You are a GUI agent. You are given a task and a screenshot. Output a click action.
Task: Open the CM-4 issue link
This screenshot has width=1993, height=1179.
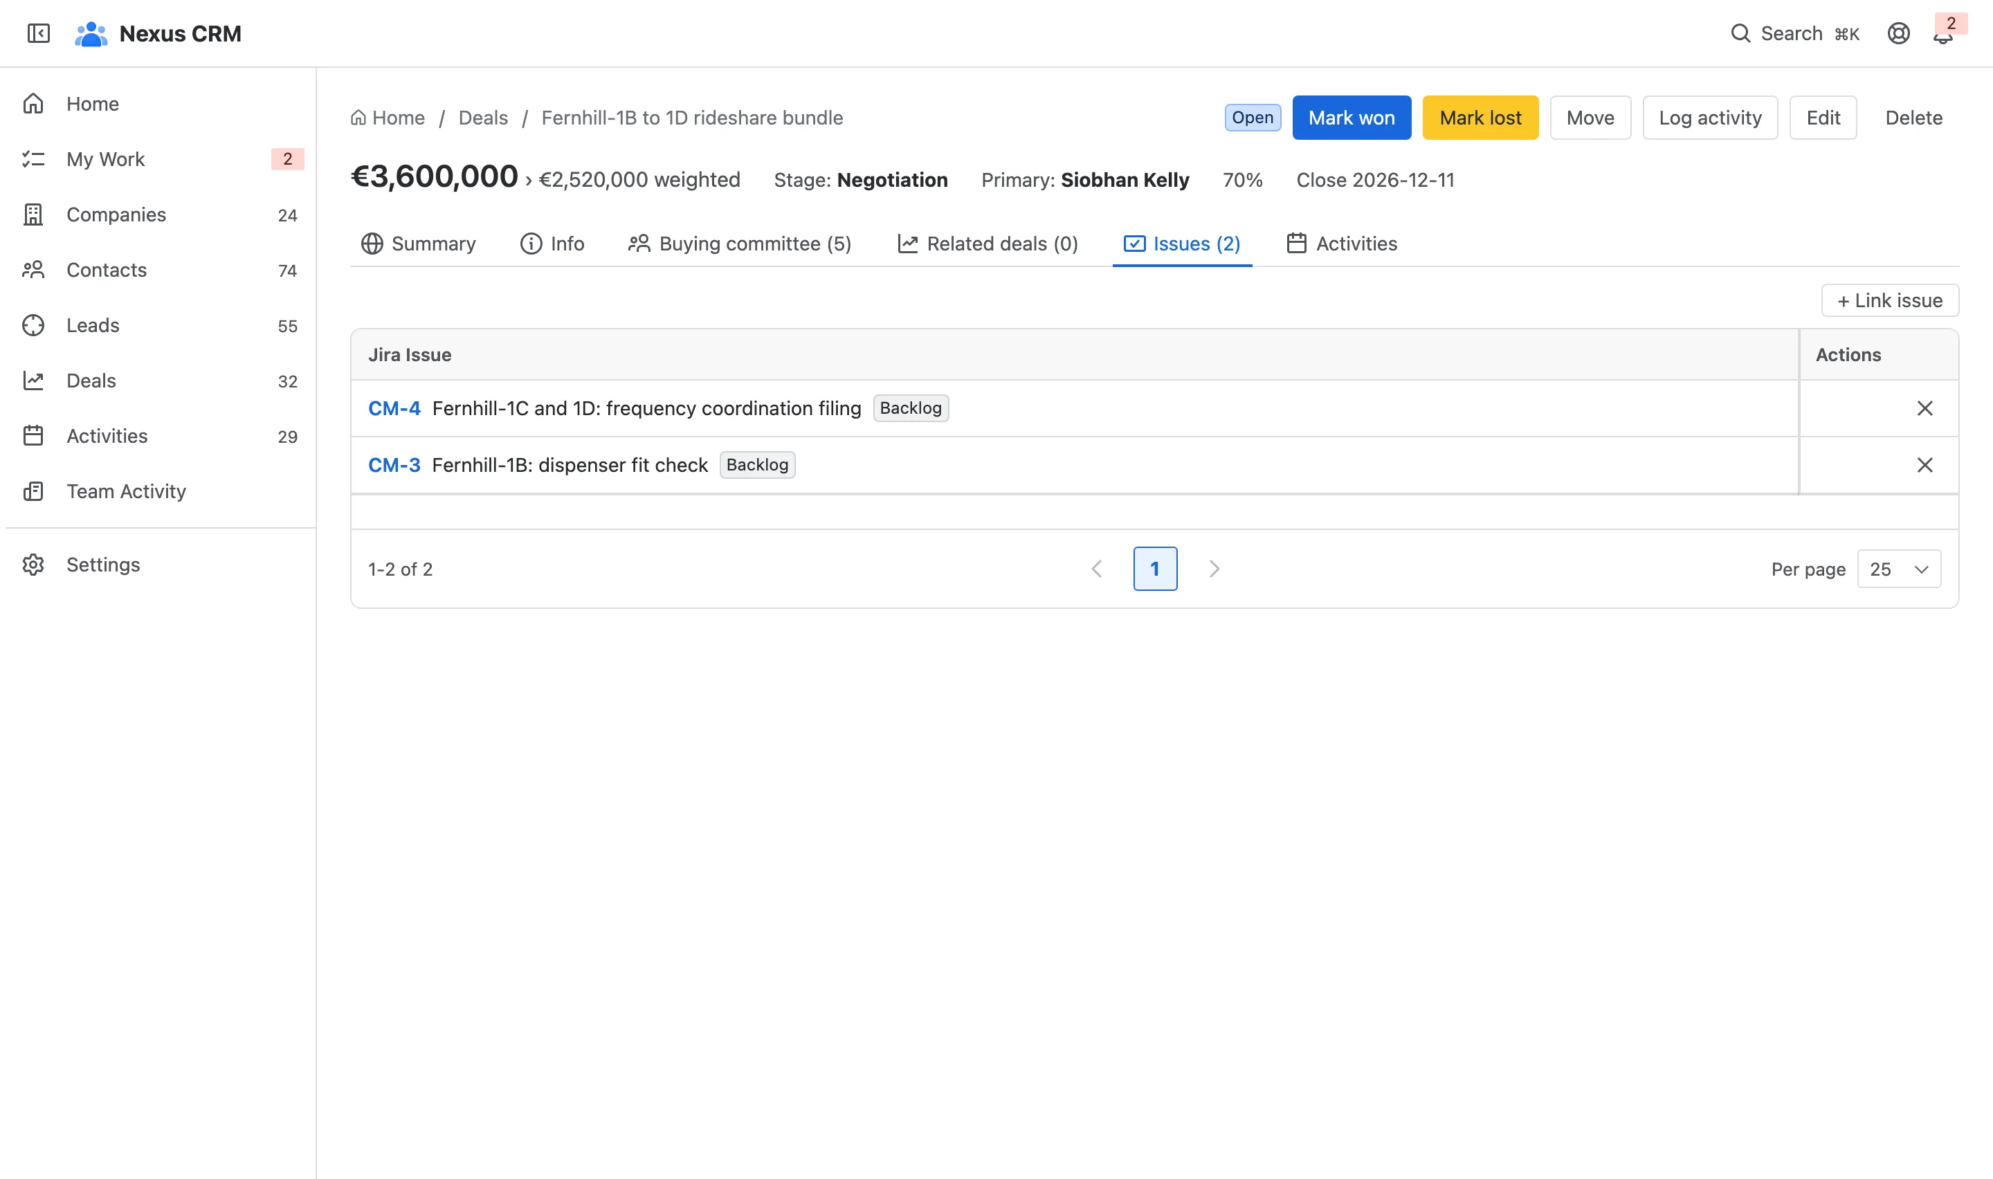point(394,408)
